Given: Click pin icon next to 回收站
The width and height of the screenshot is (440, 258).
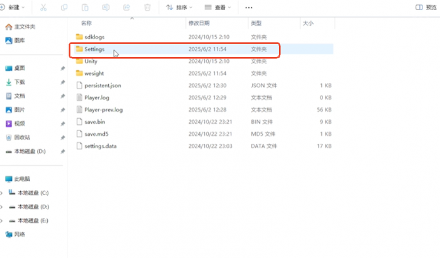Looking at the screenshot, I should pyautogui.click(x=63, y=137).
